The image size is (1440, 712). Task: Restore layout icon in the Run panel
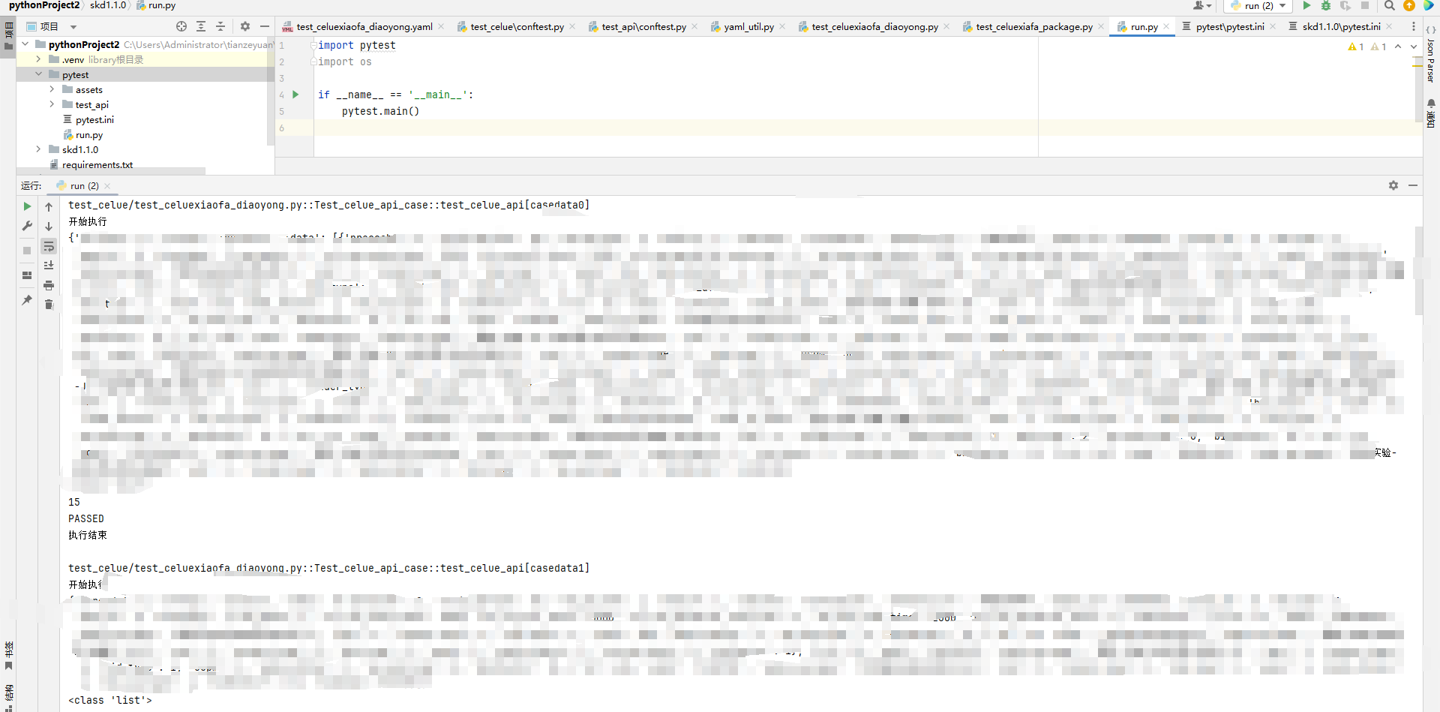click(27, 275)
